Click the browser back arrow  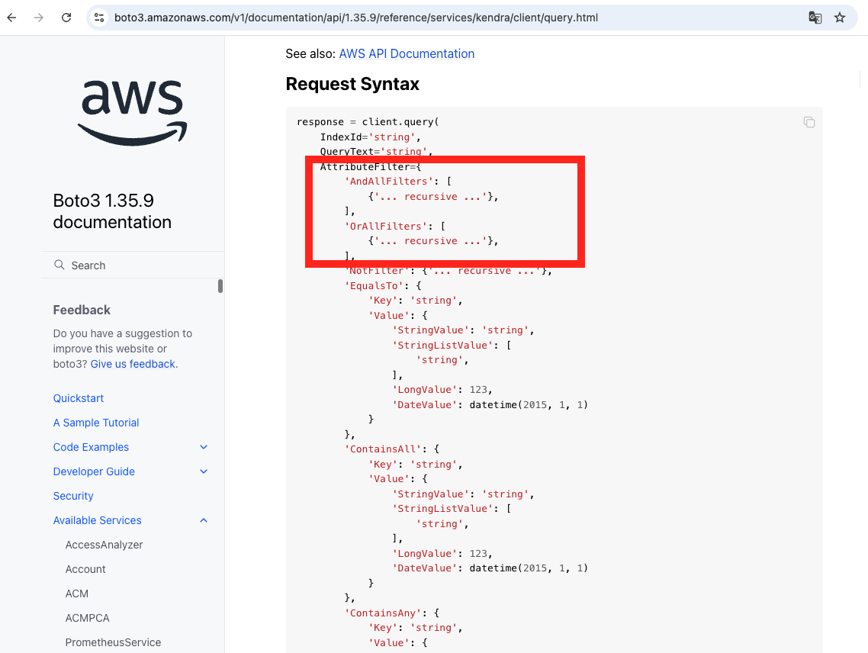point(11,18)
